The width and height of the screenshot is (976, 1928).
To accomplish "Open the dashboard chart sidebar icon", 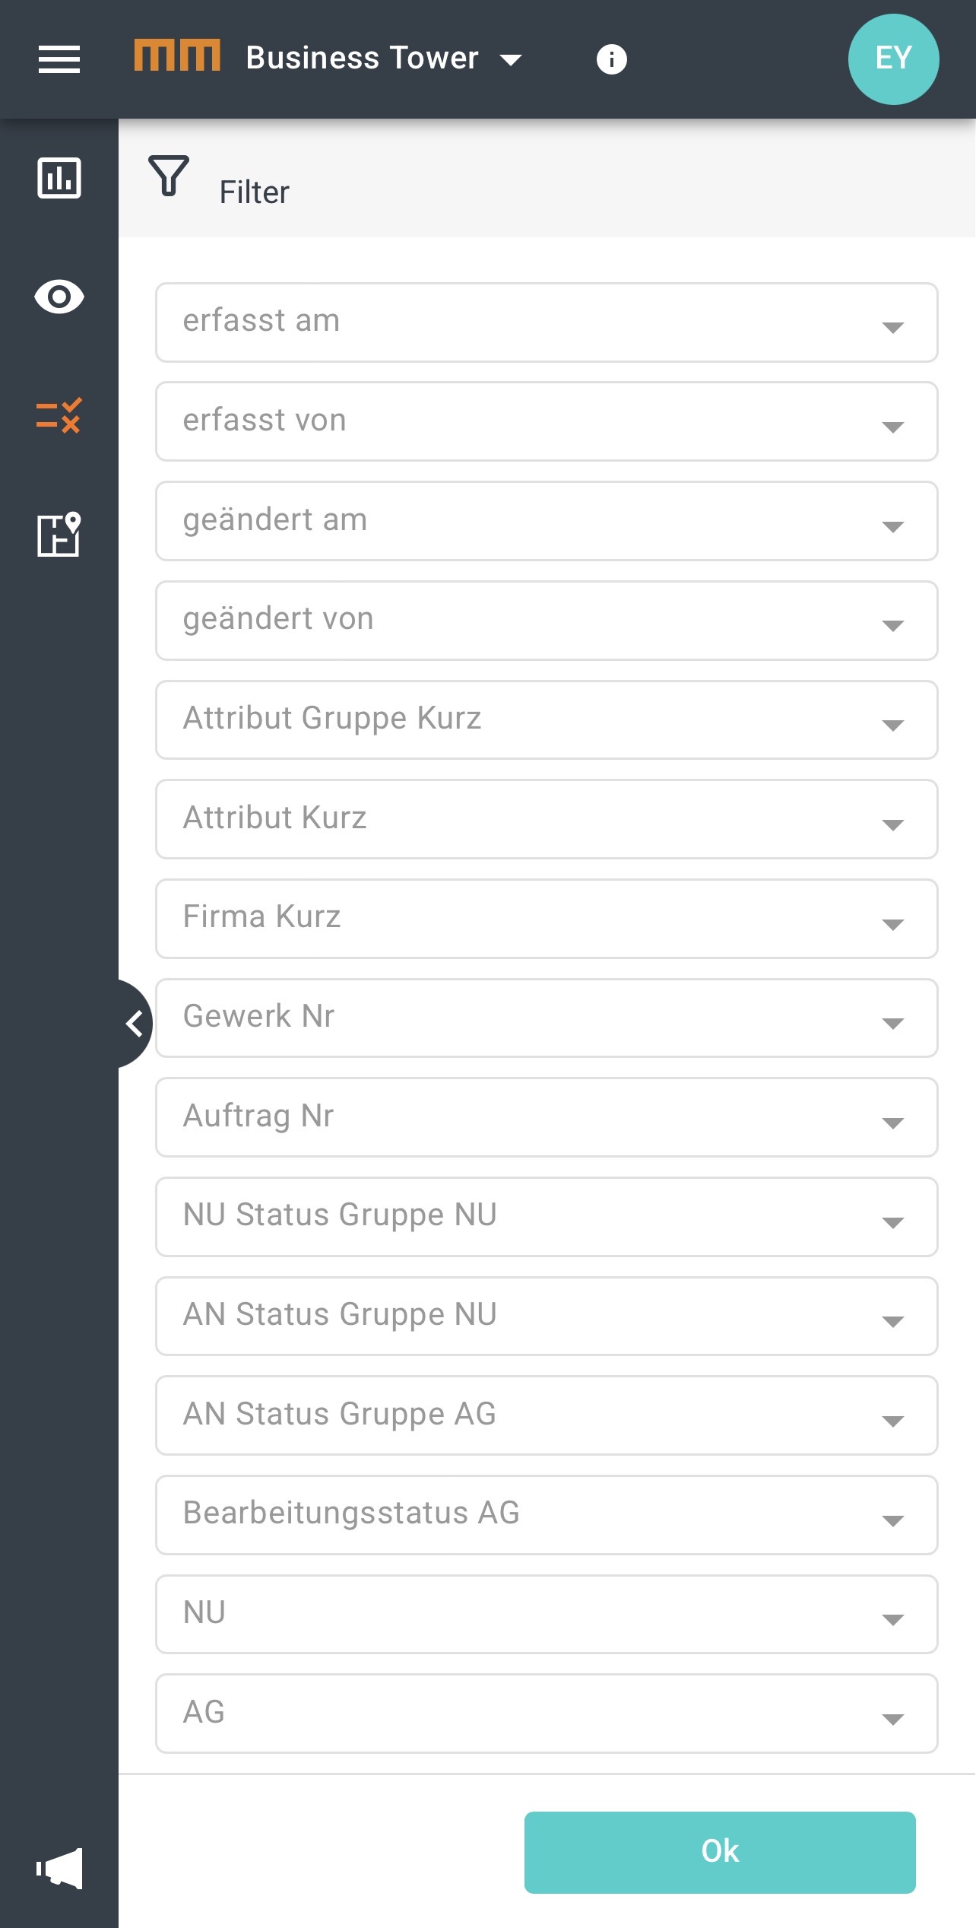I will (59, 178).
